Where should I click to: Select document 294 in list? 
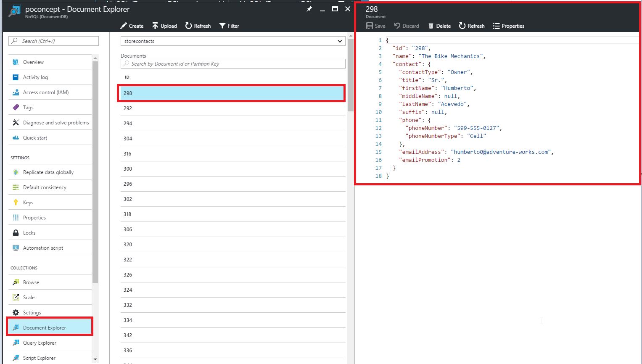tap(233, 124)
